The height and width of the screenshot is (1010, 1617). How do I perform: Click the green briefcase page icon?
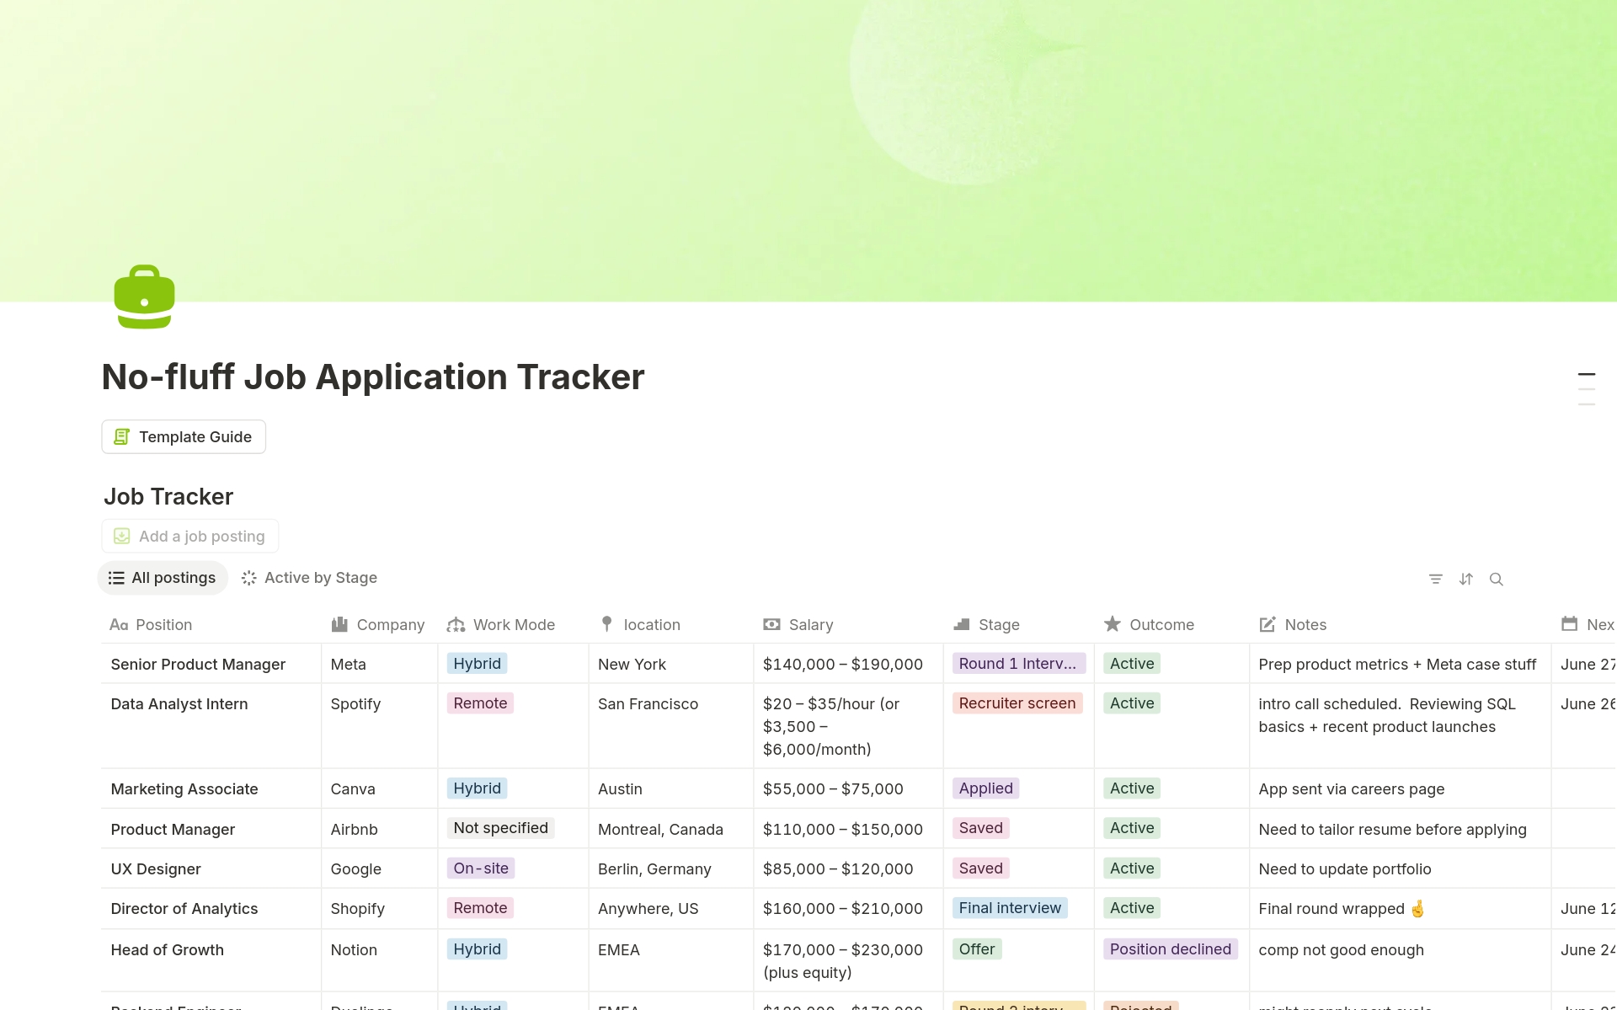click(144, 297)
